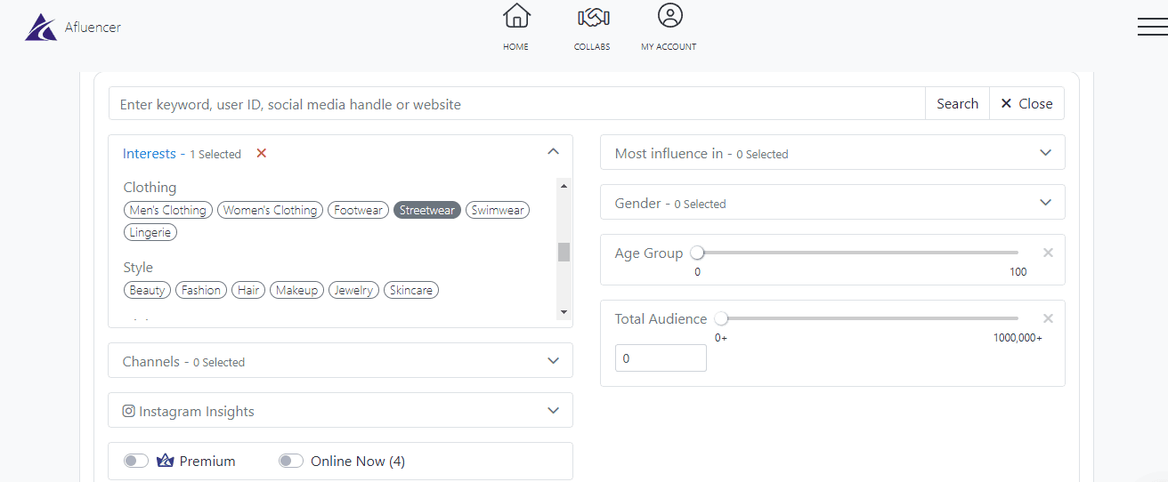
Task: Click the HOME menu label
Action: (x=515, y=46)
